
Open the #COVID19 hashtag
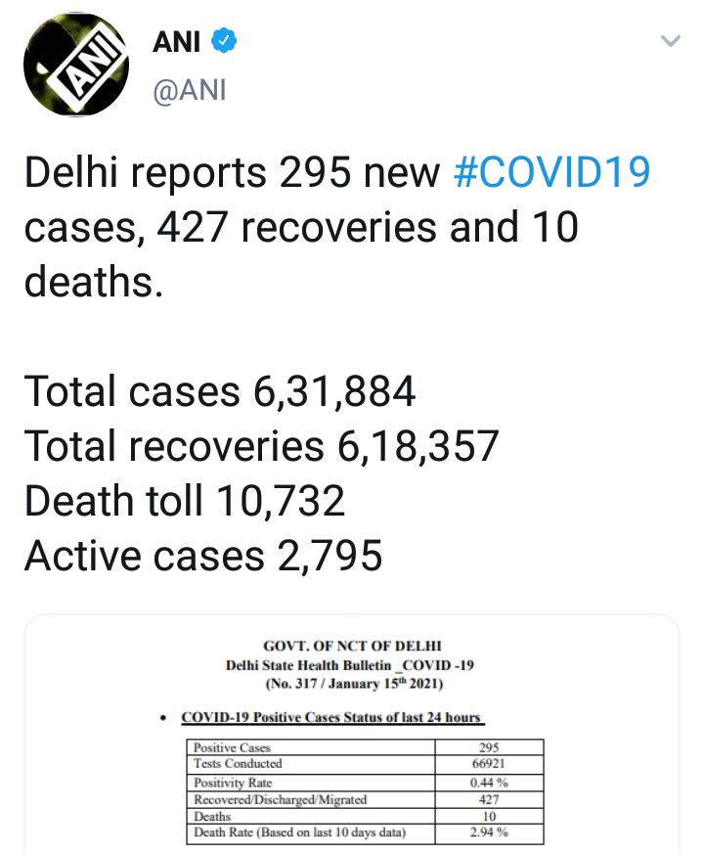tap(552, 173)
